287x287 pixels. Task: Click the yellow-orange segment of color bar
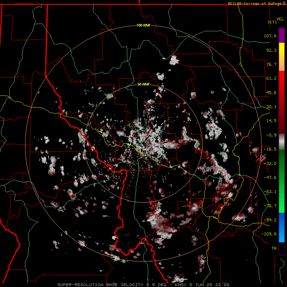pyautogui.click(x=282, y=57)
